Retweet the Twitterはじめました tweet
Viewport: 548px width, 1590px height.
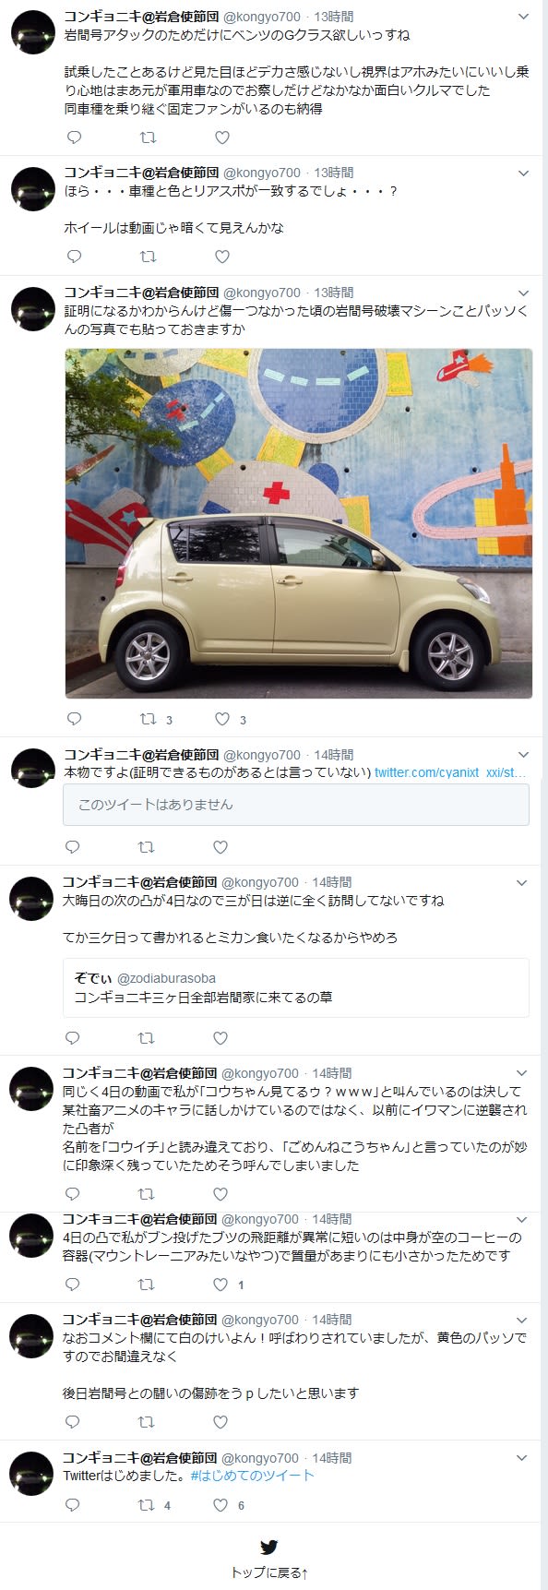click(146, 1504)
